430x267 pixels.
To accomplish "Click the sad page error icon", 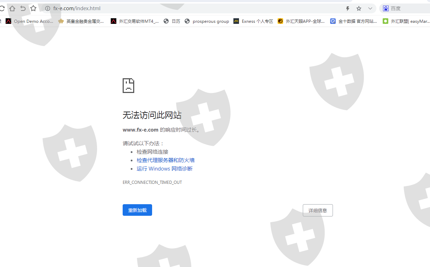I will [x=128, y=86].
